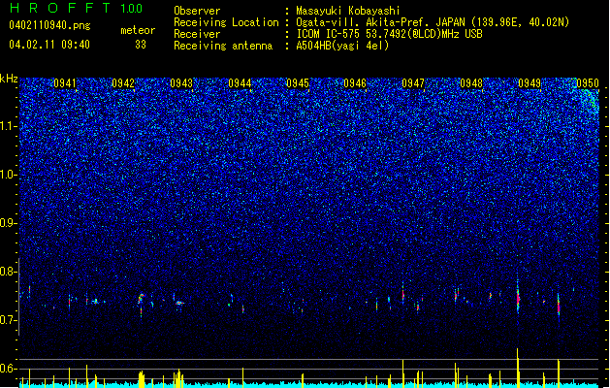Click the 0945 time marker

pos(298,83)
